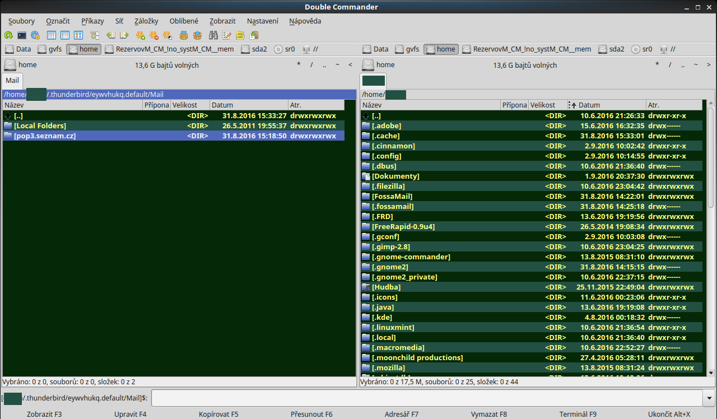
Task: Click the left-pointing green arrow toolbar icon
Action: point(111,35)
